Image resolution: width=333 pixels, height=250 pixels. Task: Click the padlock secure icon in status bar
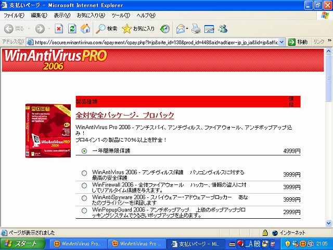coord(265,233)
